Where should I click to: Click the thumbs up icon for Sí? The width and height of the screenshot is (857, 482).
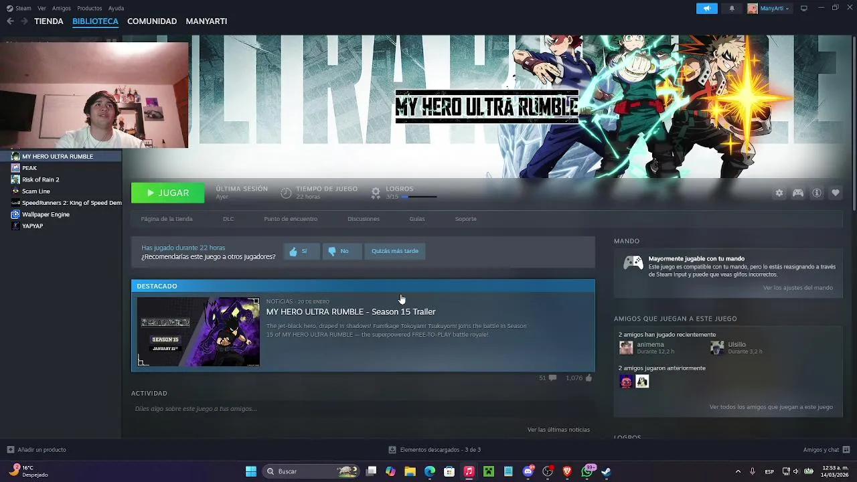pos(293,252)
